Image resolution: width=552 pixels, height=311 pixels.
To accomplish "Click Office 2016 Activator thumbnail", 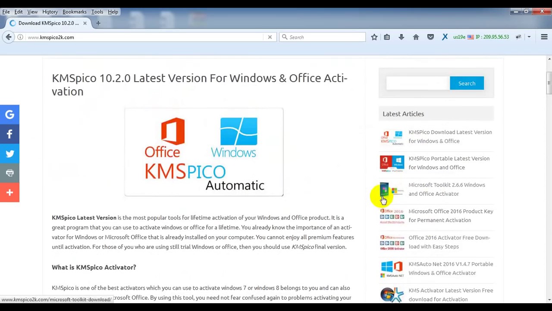I will [x=392, y=242].
